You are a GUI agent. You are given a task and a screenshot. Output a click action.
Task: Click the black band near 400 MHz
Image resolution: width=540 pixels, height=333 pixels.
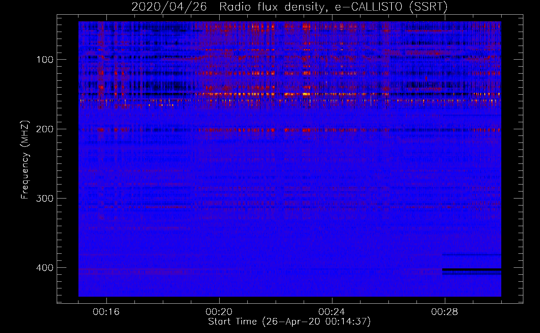472,269
